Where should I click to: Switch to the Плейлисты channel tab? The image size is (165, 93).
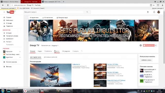click(x=48, y=51)
